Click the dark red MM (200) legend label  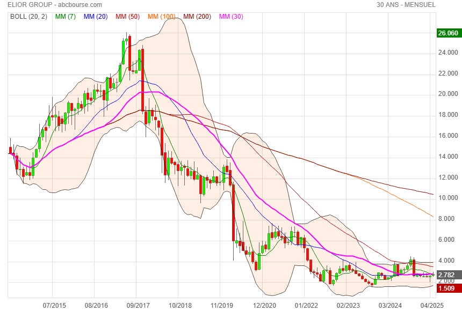(x=197, y=17)
